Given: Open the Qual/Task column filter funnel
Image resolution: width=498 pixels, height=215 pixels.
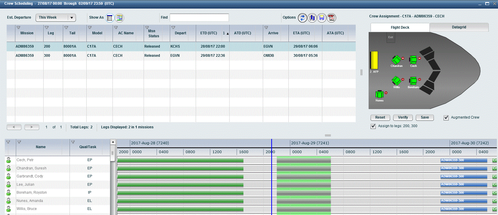Looking at the screenshot, I should pyautogui.click(x=73, y=142).
